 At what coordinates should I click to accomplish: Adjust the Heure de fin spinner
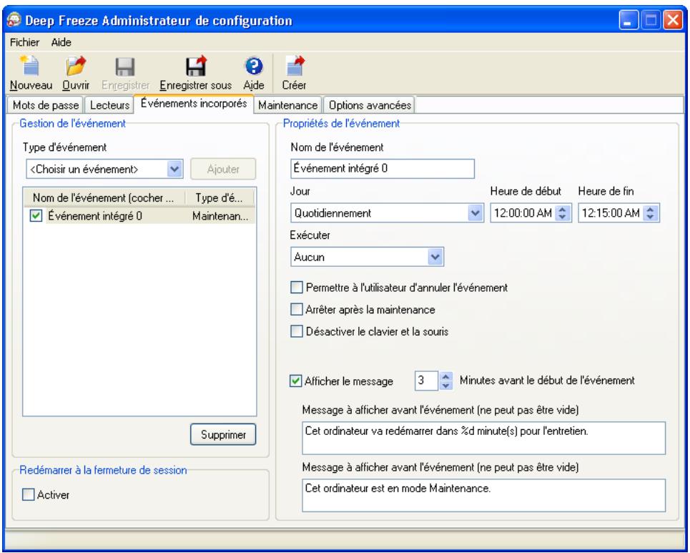coord(651,213)
